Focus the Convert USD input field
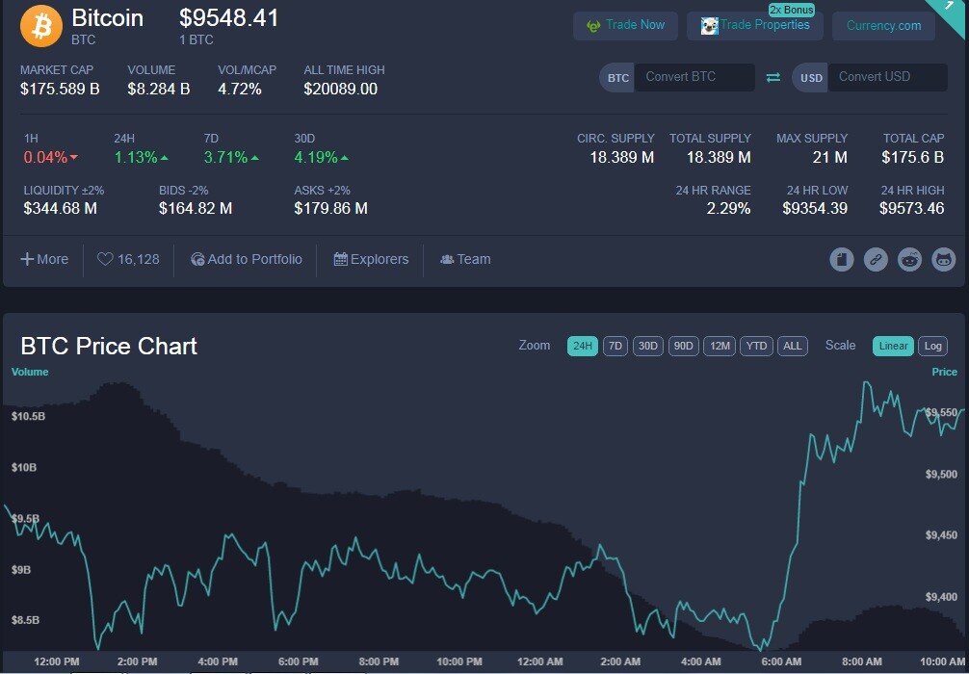Screen dimensions: 969x674 click(887, 77)
